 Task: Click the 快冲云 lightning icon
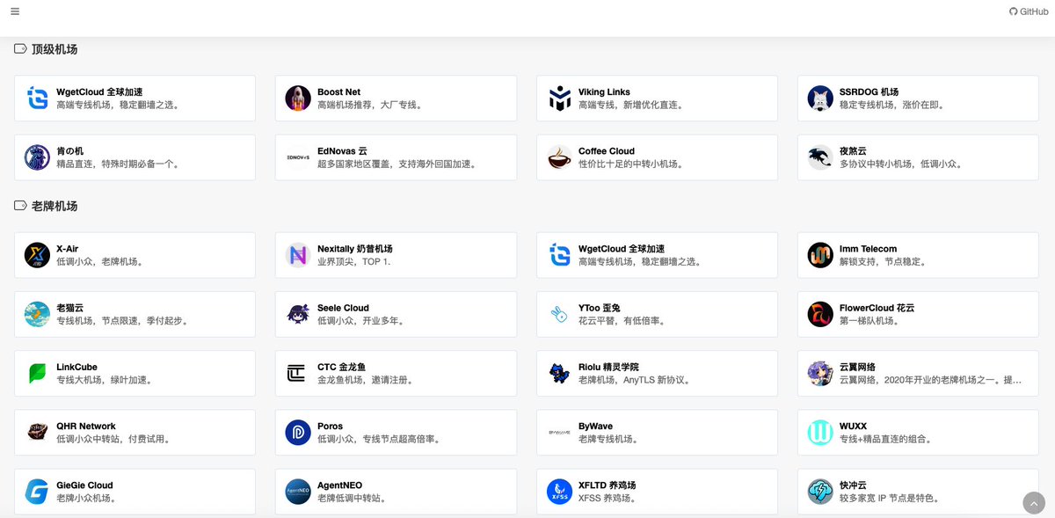click(x=820, y=491)
